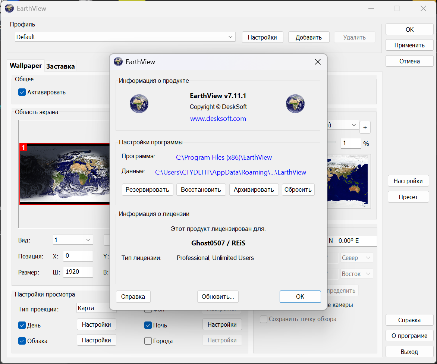This screenshot has width=437, height=364.
Task: Click the Отмена button
Action: (409, 61)
